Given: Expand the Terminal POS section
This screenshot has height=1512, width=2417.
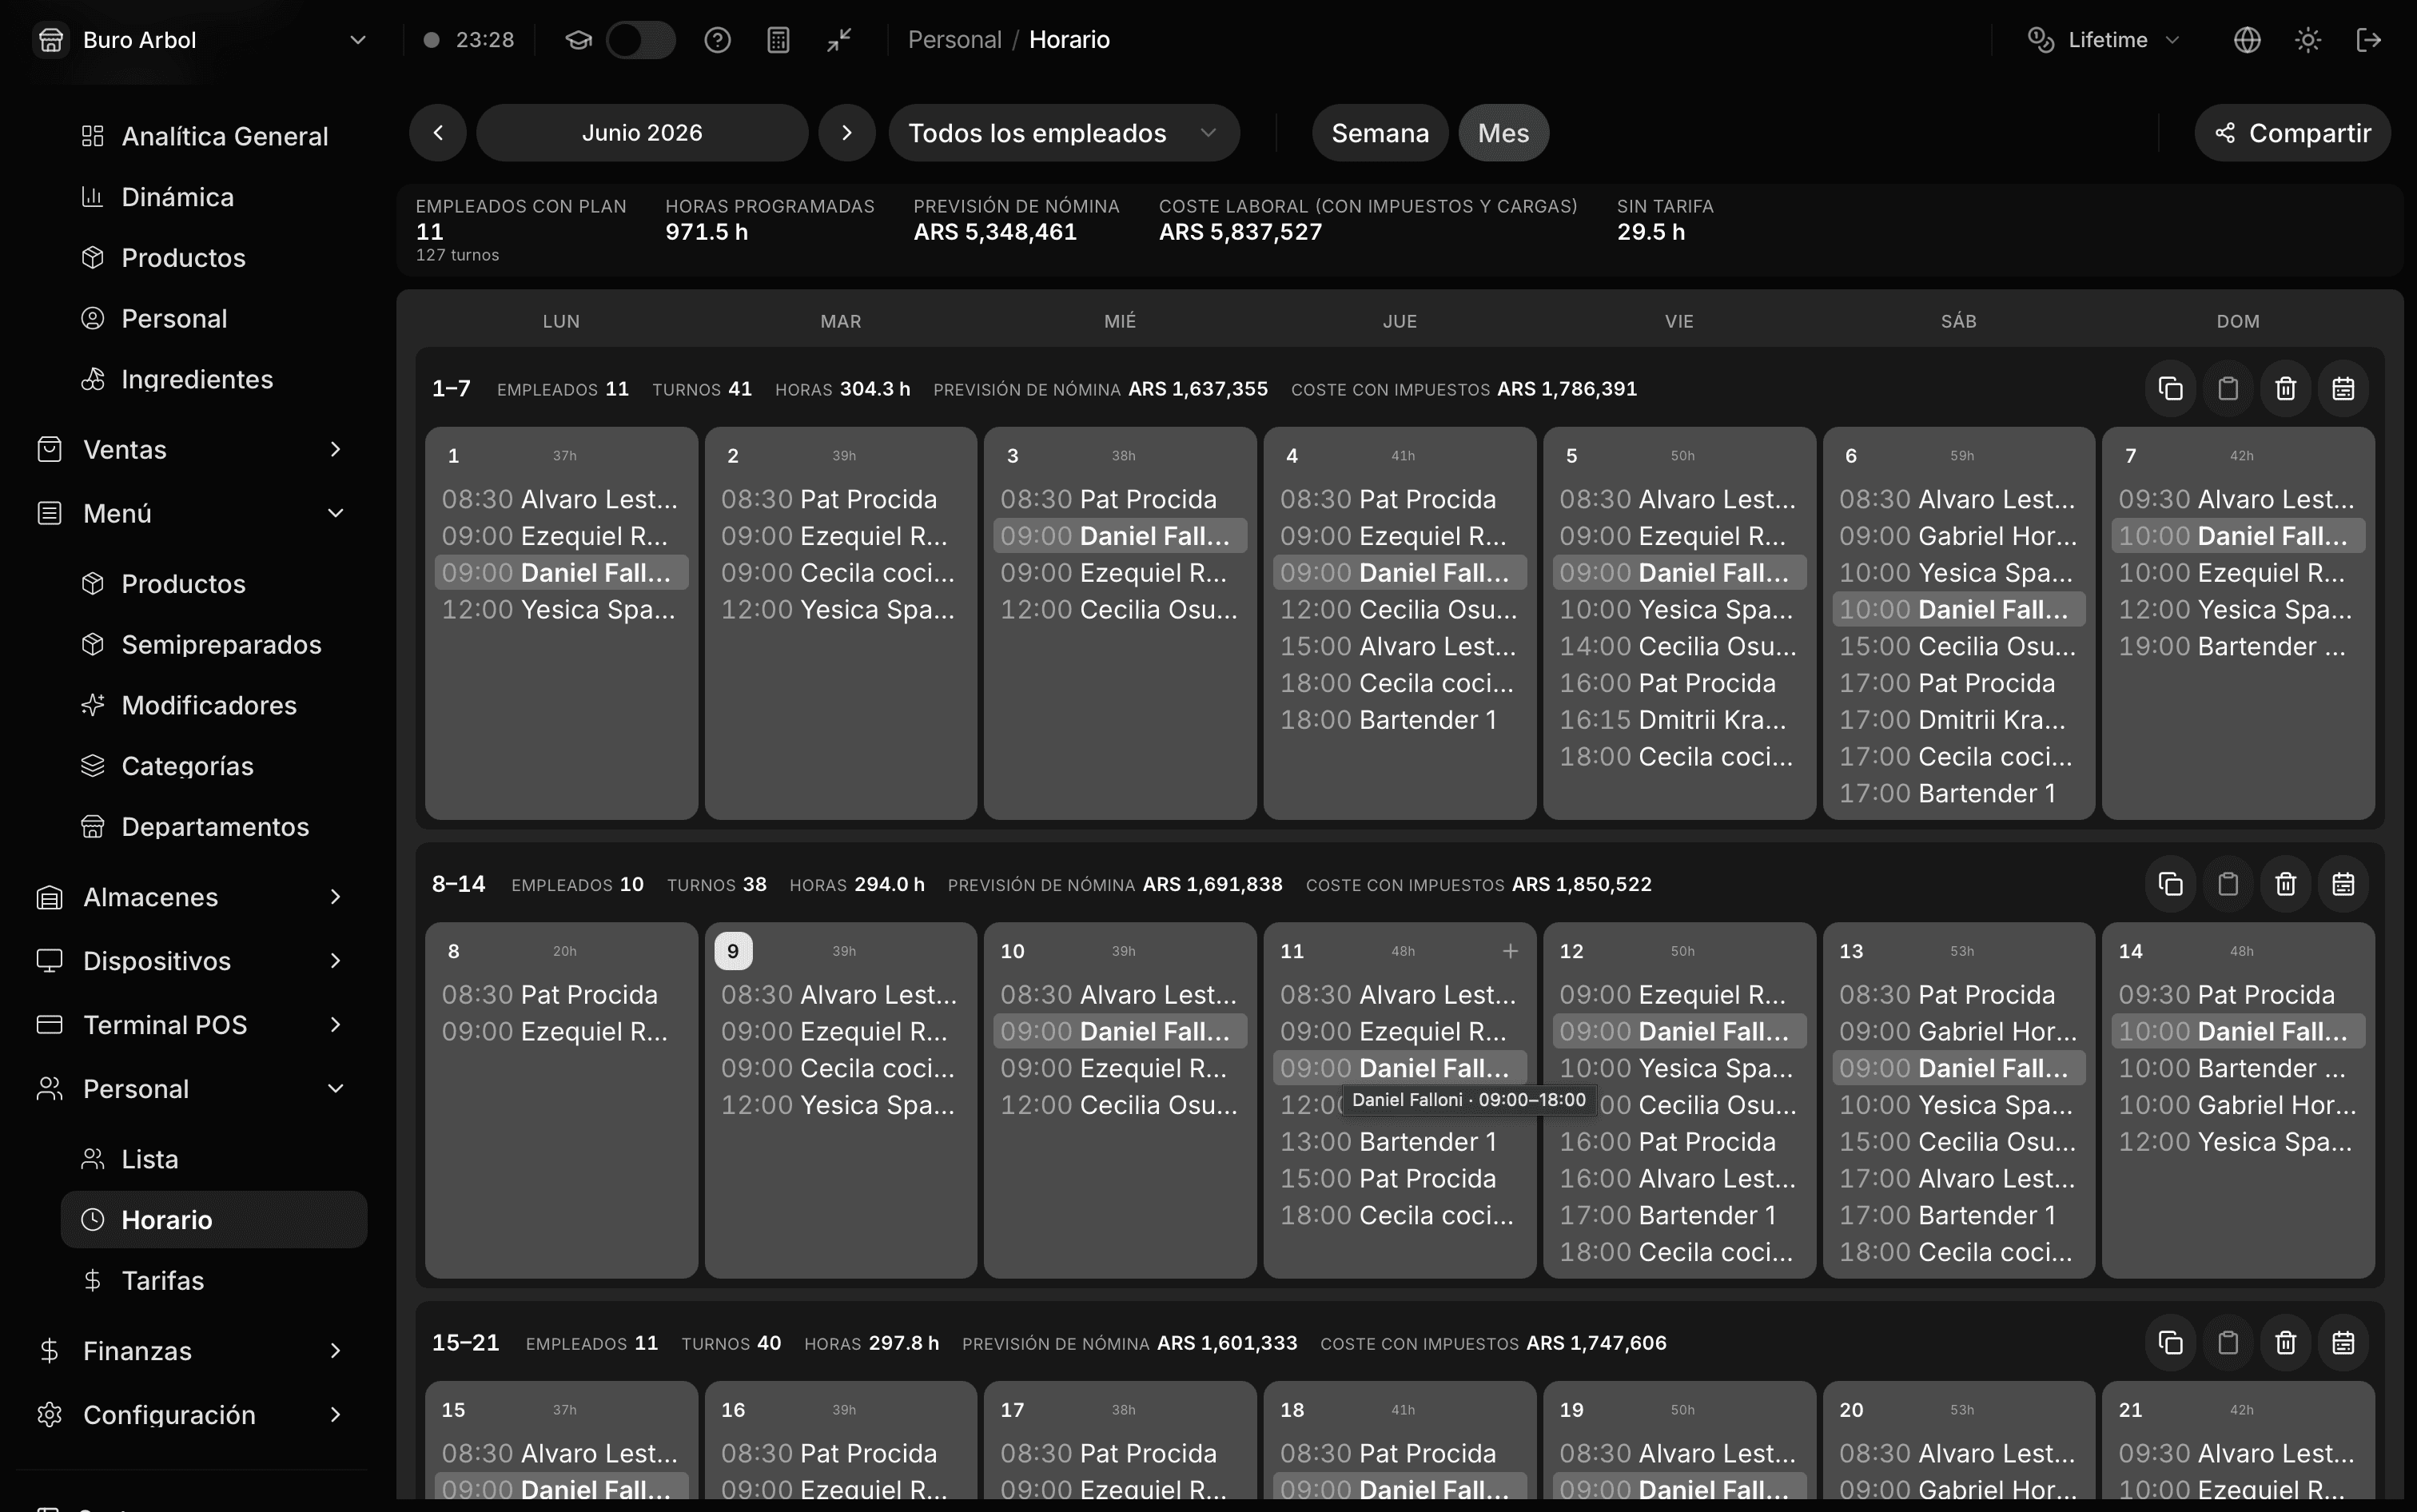Looking at the screenshot, I should click(x=192, y=1025).
